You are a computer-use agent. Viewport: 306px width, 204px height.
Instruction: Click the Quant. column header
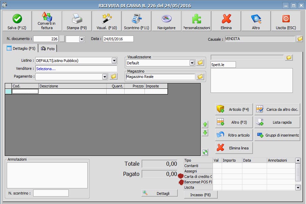(115, 86)
